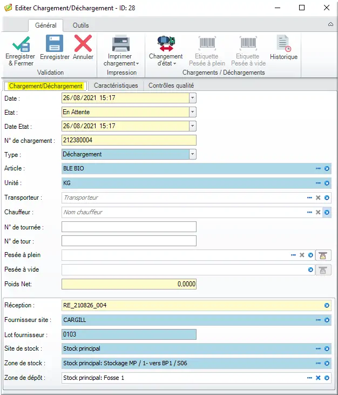Expand the Date Etat dropdown arrow
Viewport: 338px width, 395px height.
[193, 126]
